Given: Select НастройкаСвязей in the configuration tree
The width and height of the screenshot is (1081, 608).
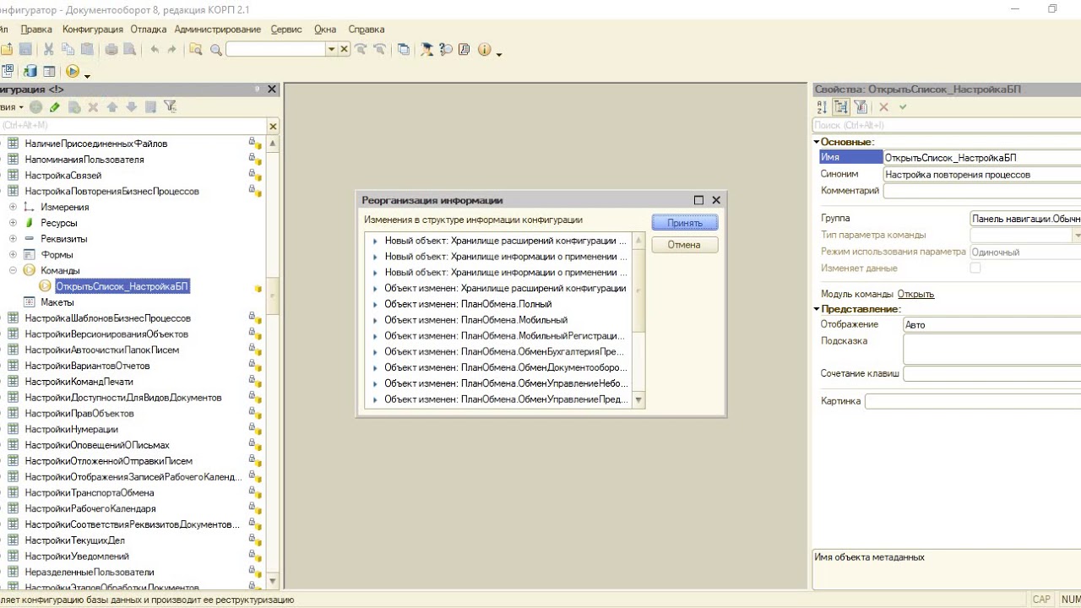Looking at the screenshot, I should pos(63,175).
